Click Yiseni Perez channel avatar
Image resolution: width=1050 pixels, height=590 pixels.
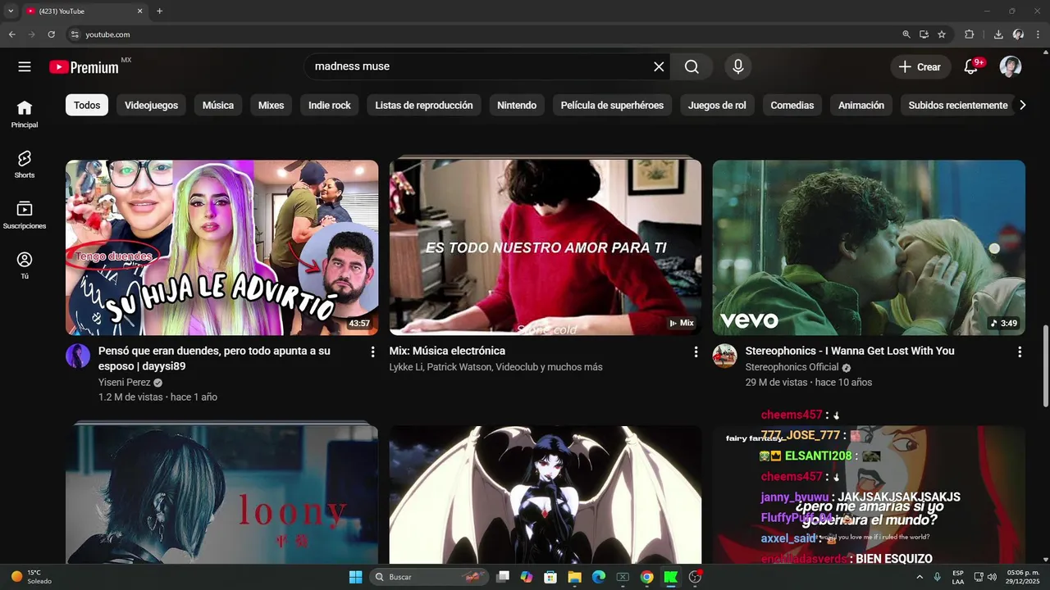78,356
